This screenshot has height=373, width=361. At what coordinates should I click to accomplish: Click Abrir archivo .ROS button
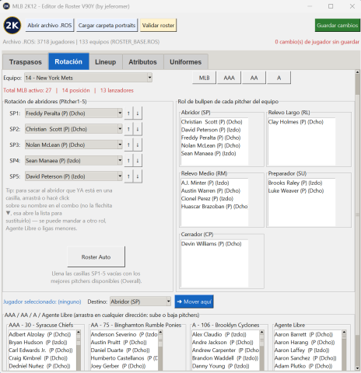click(50, 25)
